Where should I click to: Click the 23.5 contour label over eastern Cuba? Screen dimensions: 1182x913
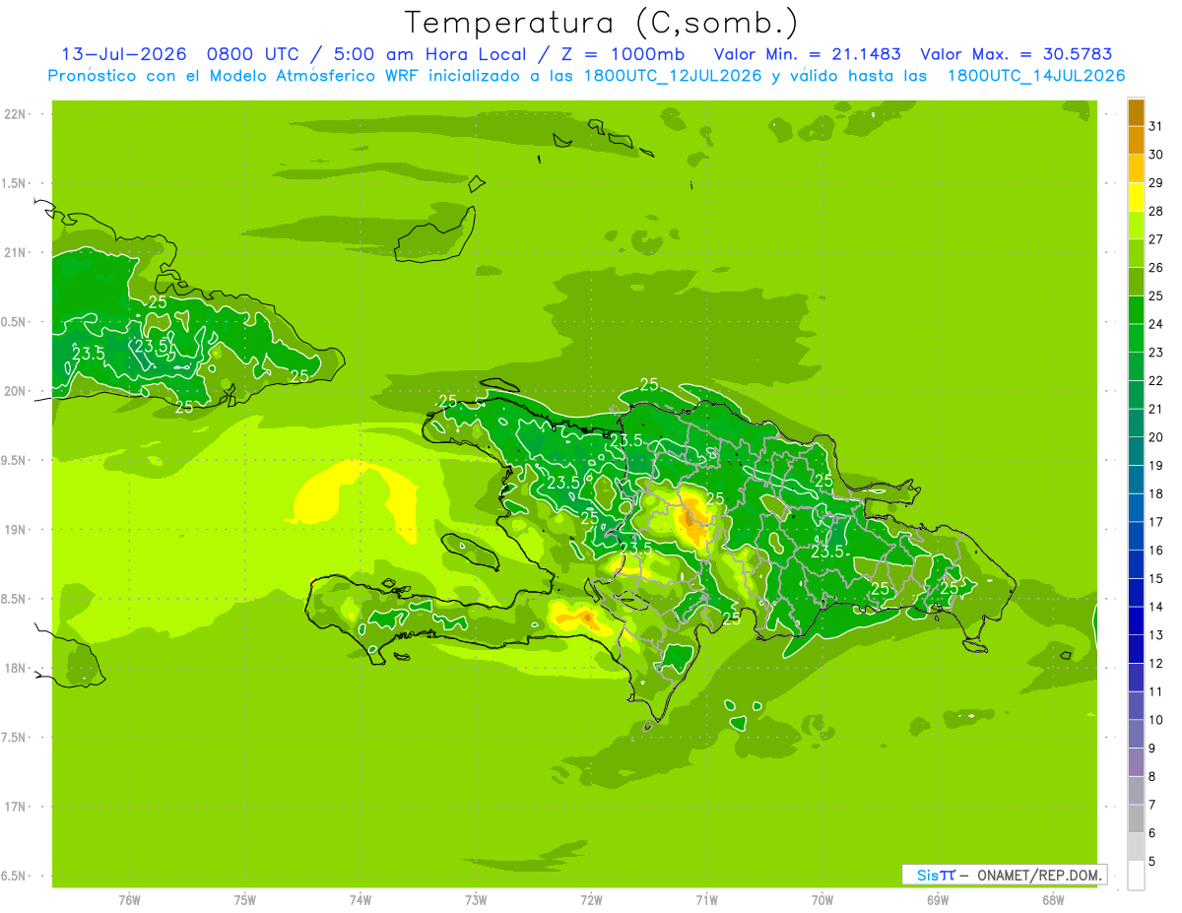pos(153,347)
